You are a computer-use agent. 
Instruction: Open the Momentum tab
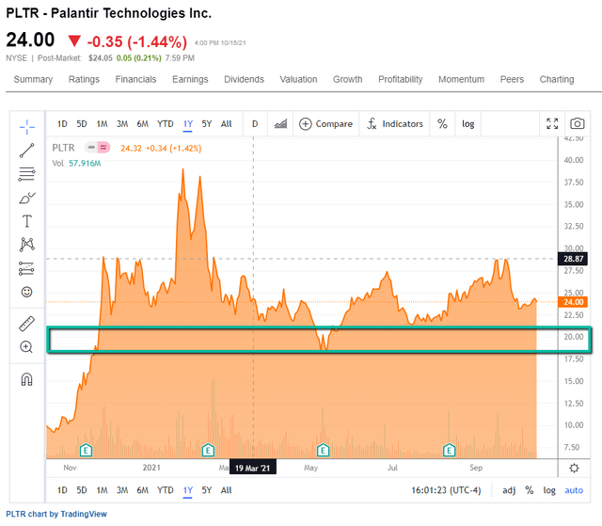coord(462,79)
